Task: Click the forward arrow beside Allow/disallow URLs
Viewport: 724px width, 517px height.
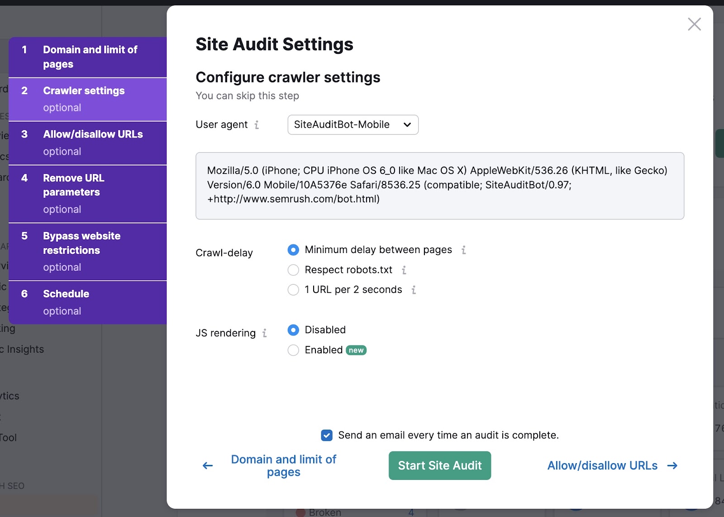Action: point(674,465)
